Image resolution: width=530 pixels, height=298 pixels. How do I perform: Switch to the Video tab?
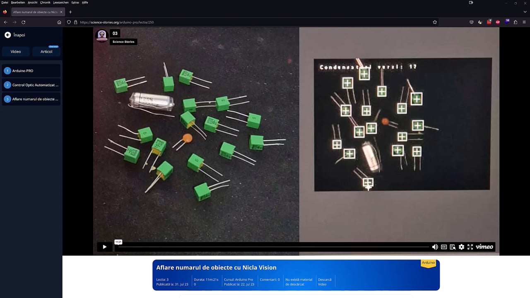pyautogui.click(x=16, y=52)
